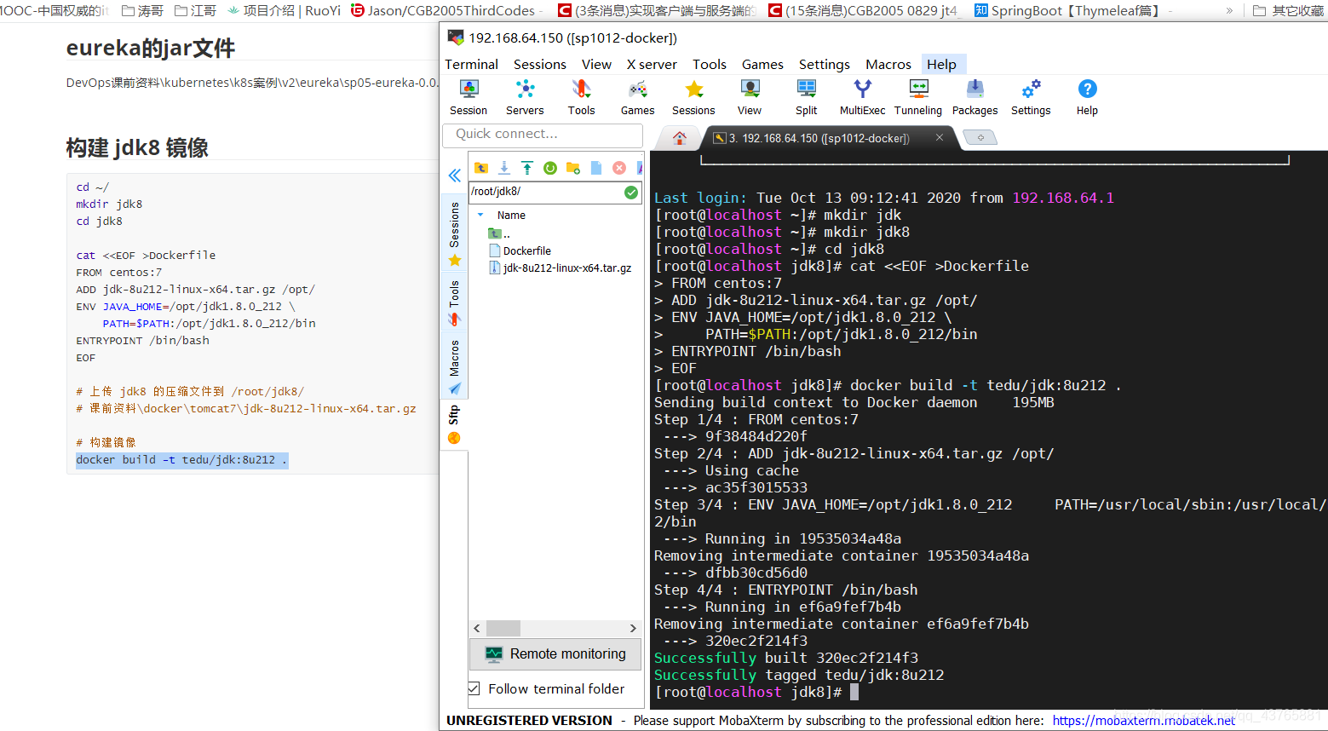
Task: Click the Quick connect input field
Action: tap(543, 135)
